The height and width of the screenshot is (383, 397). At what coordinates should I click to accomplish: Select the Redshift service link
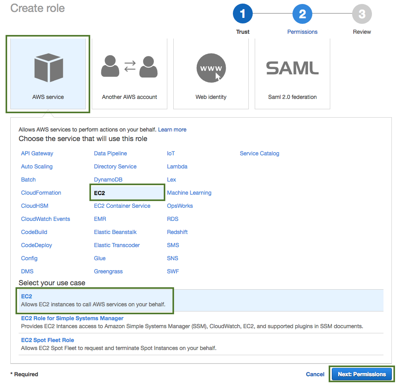[x=177, y=232]
